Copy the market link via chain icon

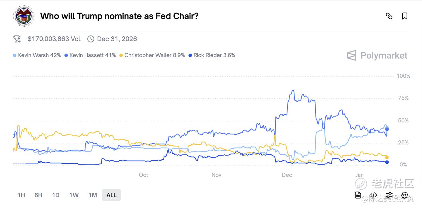(389, 16)
